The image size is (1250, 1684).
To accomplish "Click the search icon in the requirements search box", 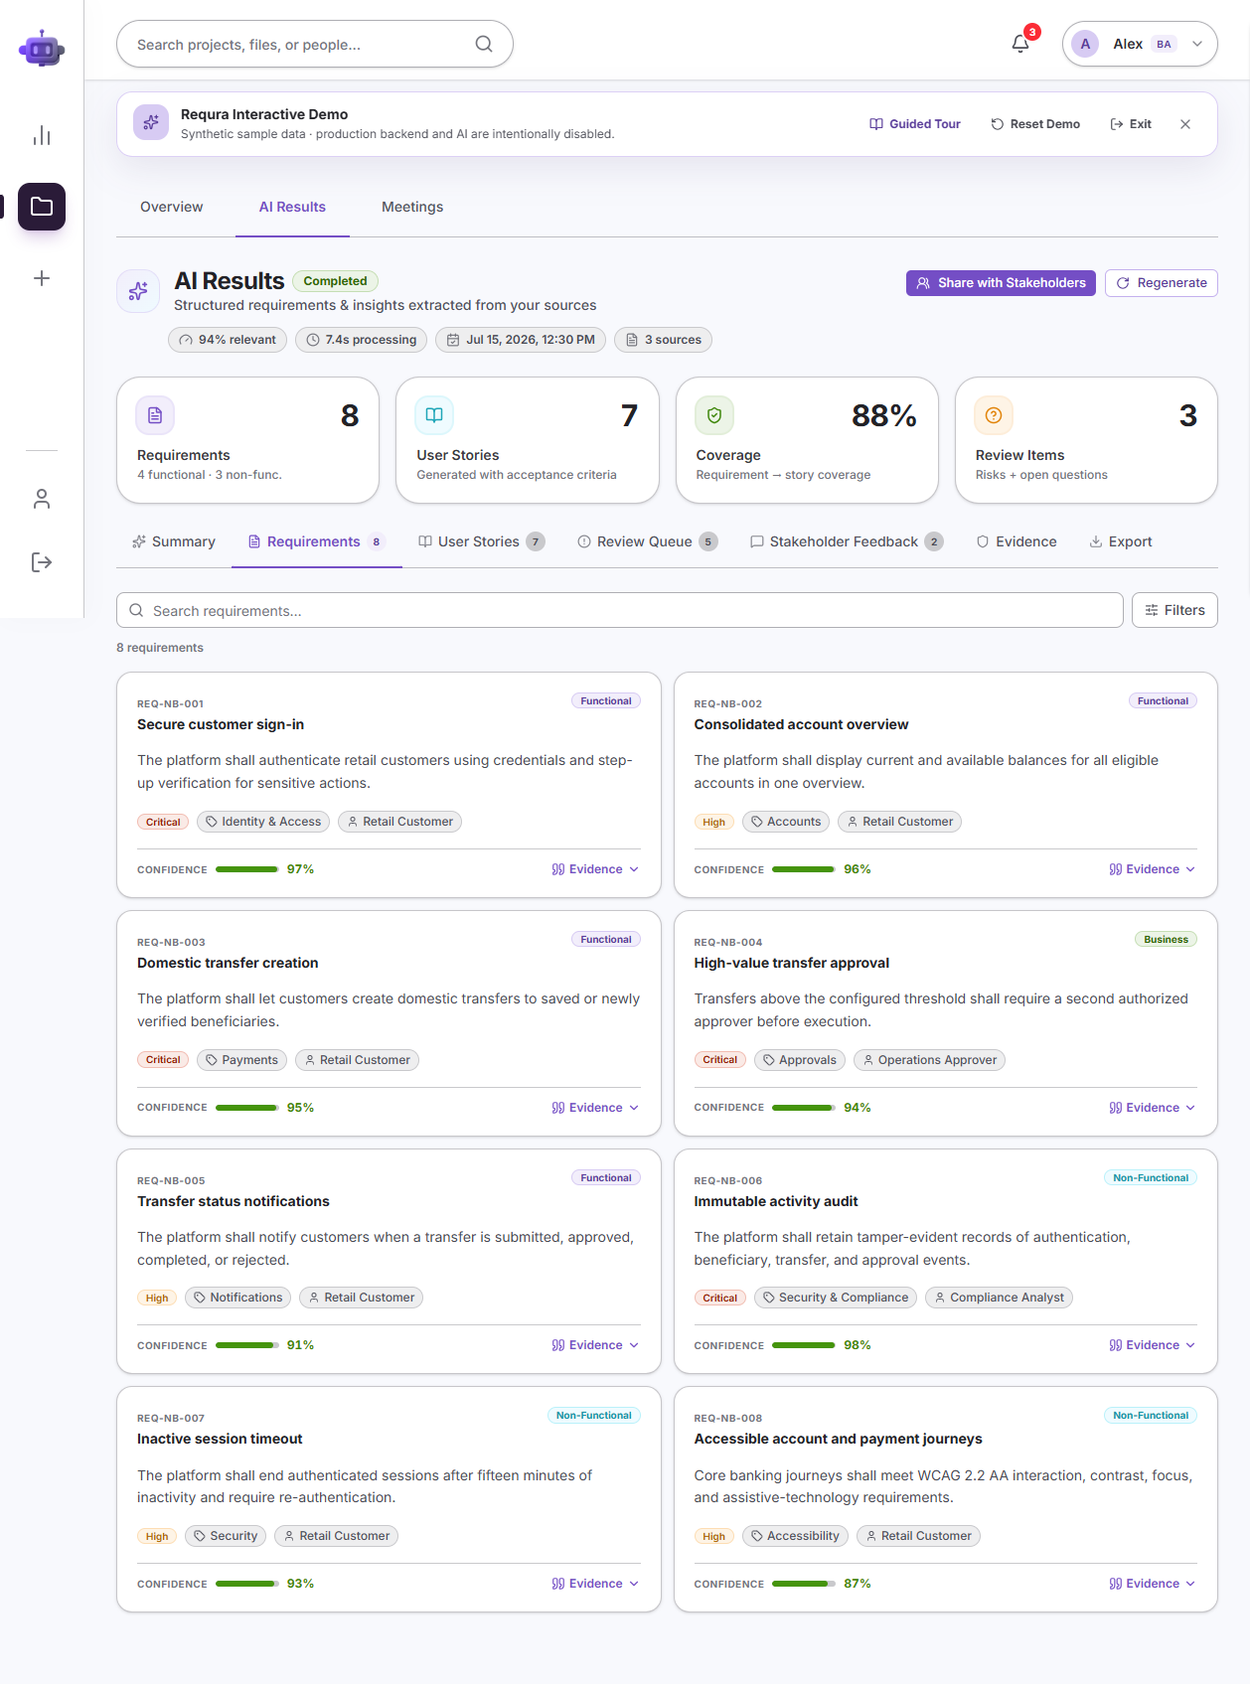I will click(x=137, y=610).
